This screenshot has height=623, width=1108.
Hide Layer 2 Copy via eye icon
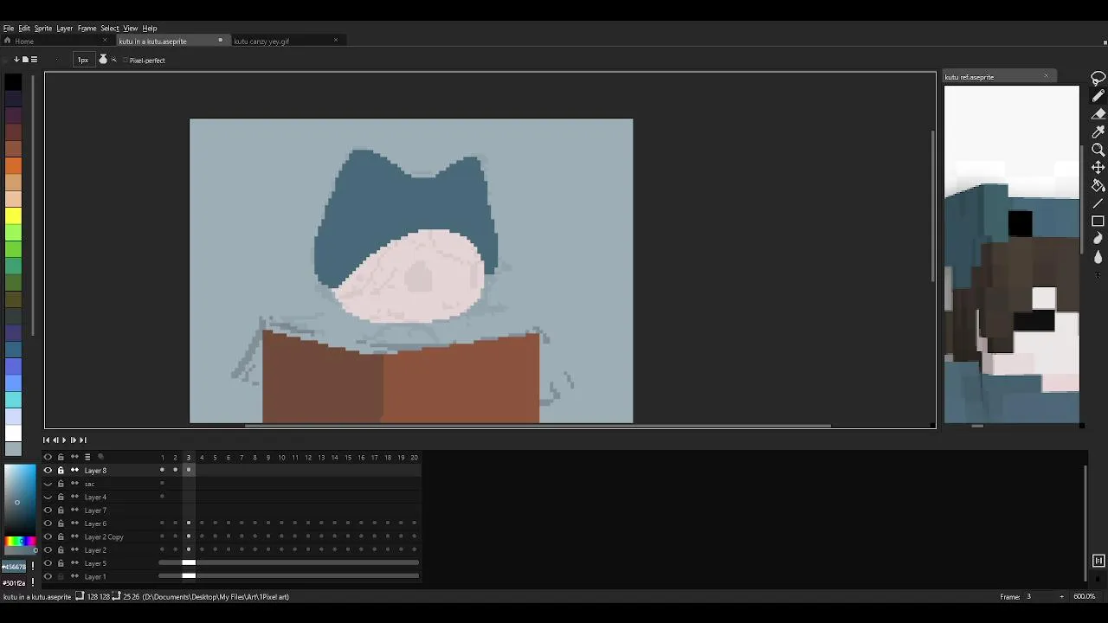click(x=48, y=536)
